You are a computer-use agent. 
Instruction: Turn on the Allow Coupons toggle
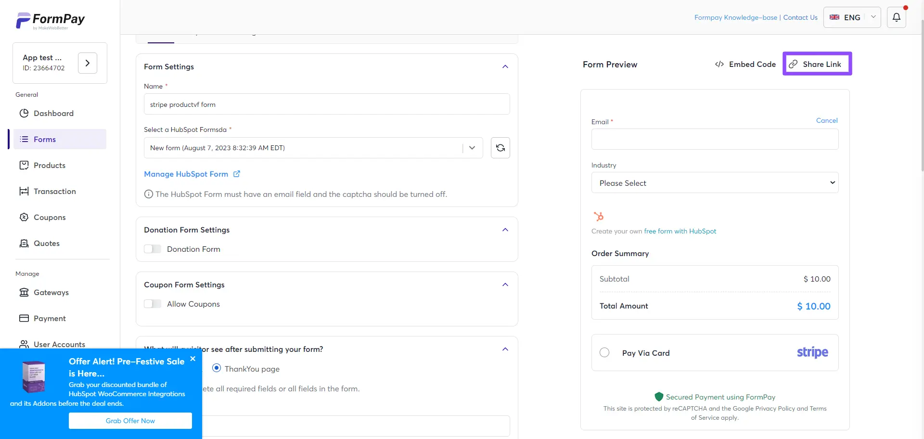tap(153, 304)
